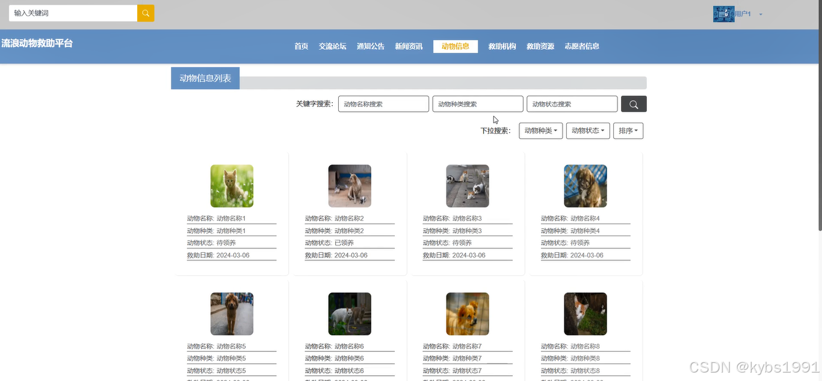Screen dimensions: 822x381
Task: Click the 动物种类6 text row
Action: (349, 359)
